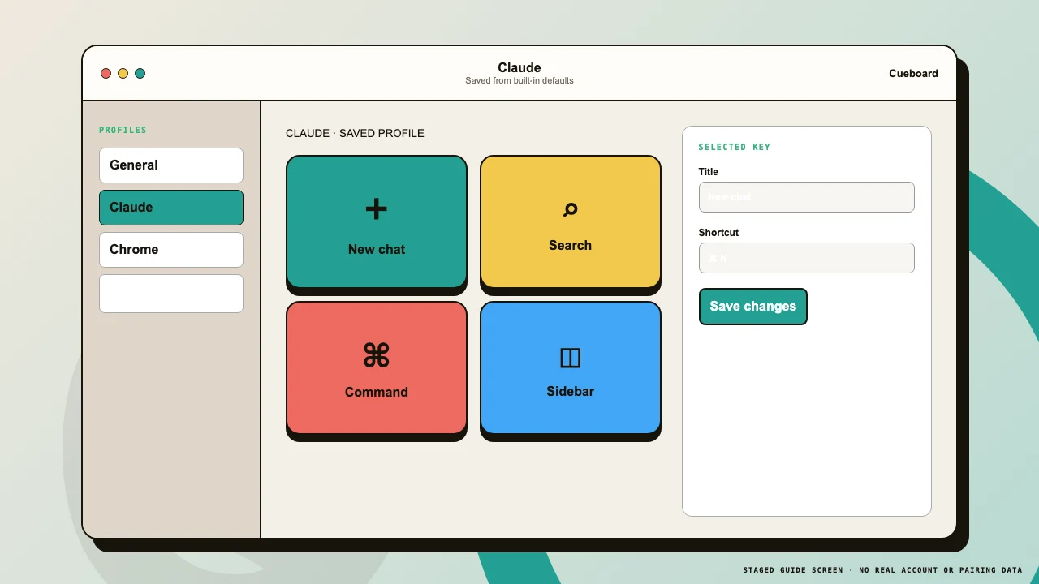
Task: Select the General profile
Action: pos(171,165)
